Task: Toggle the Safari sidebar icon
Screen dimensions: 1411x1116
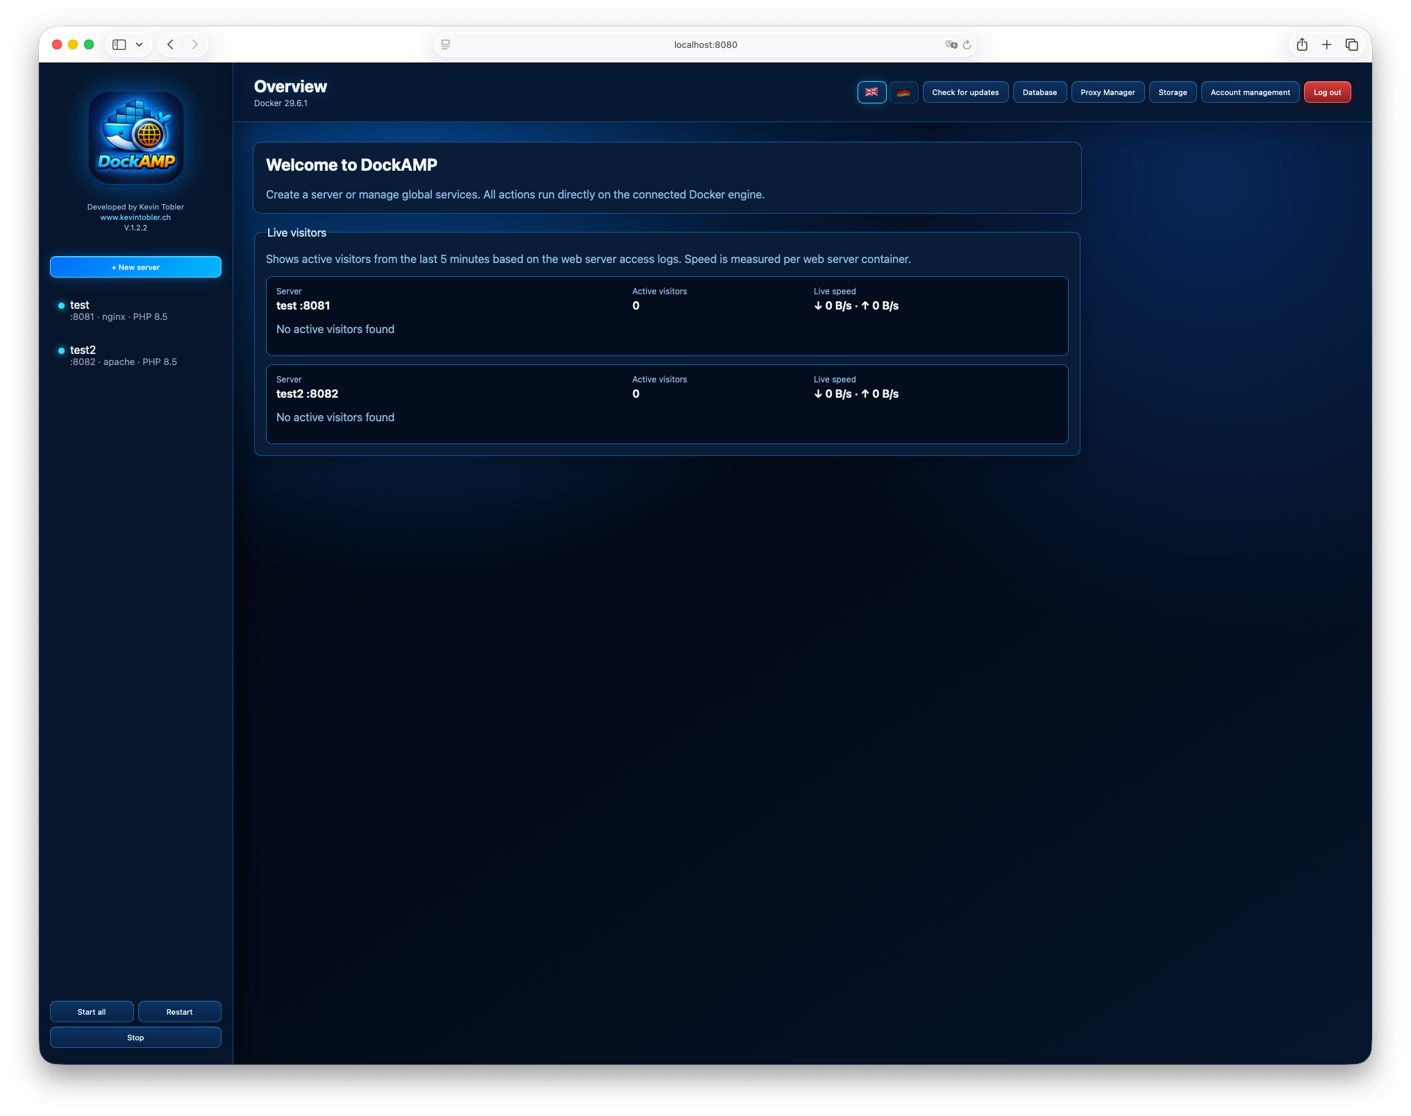Action: coord(119,44)
